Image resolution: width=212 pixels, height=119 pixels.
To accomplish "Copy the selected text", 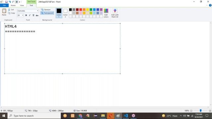I will pos(12,13).
